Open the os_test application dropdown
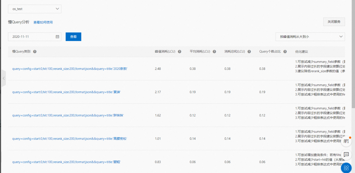This screenshot has width=355, height=173. coord(35,9)
